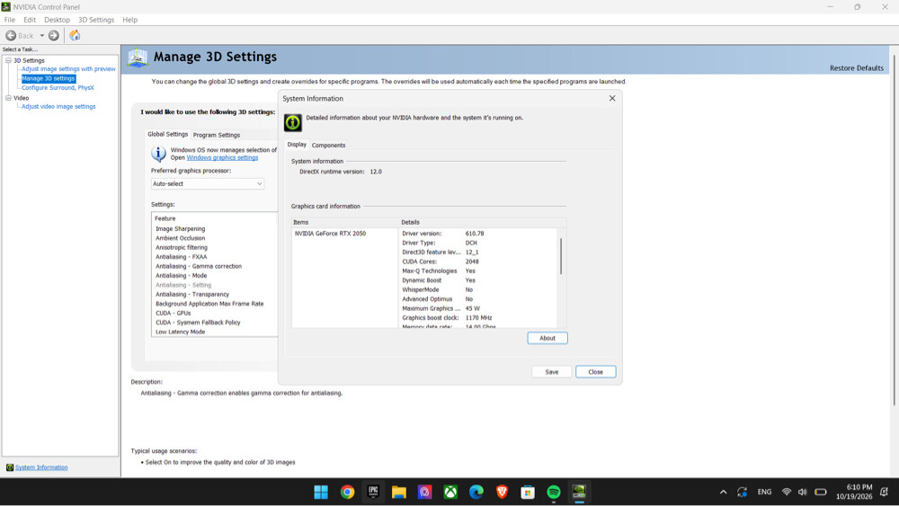
Task: Click the blue info icon beside Windows OS notice
Action: [159, 154]
